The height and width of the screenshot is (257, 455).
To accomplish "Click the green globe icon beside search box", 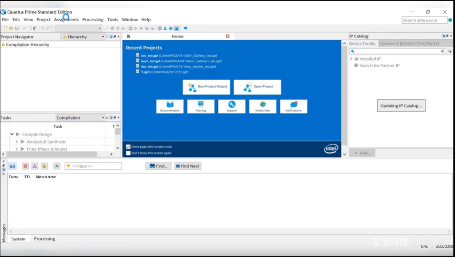I will (x=450, y=20).
